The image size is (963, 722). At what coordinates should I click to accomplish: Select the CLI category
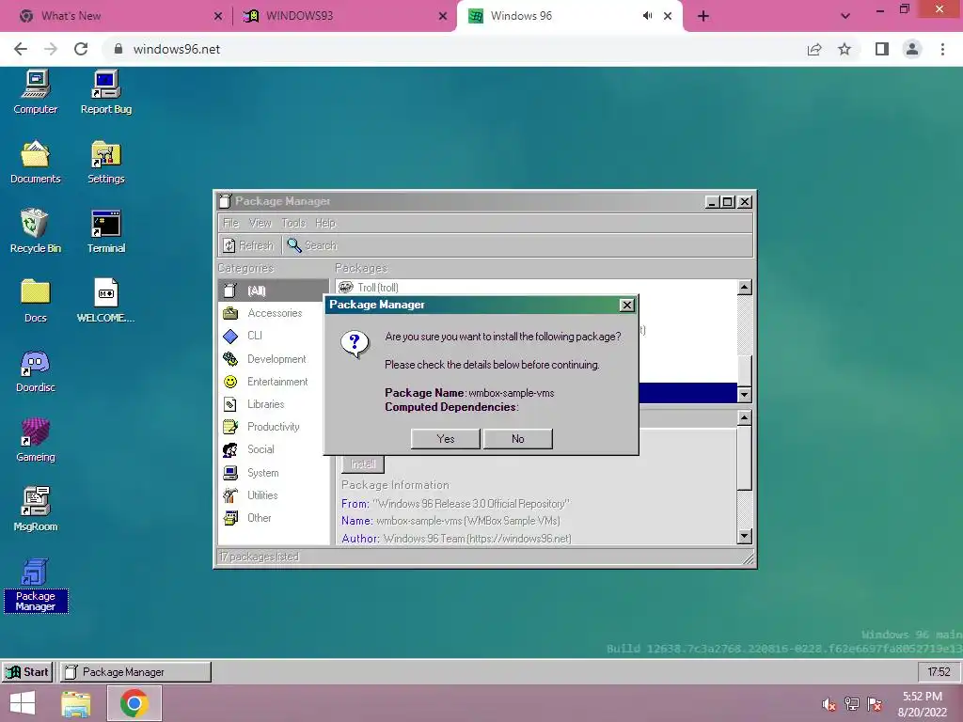(x=274, y=336)
